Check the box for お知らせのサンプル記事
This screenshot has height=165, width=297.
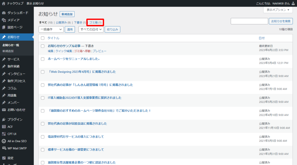(x=43, y=46)
